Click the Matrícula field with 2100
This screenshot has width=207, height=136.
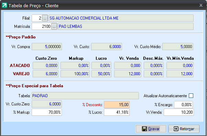[42, 26]
